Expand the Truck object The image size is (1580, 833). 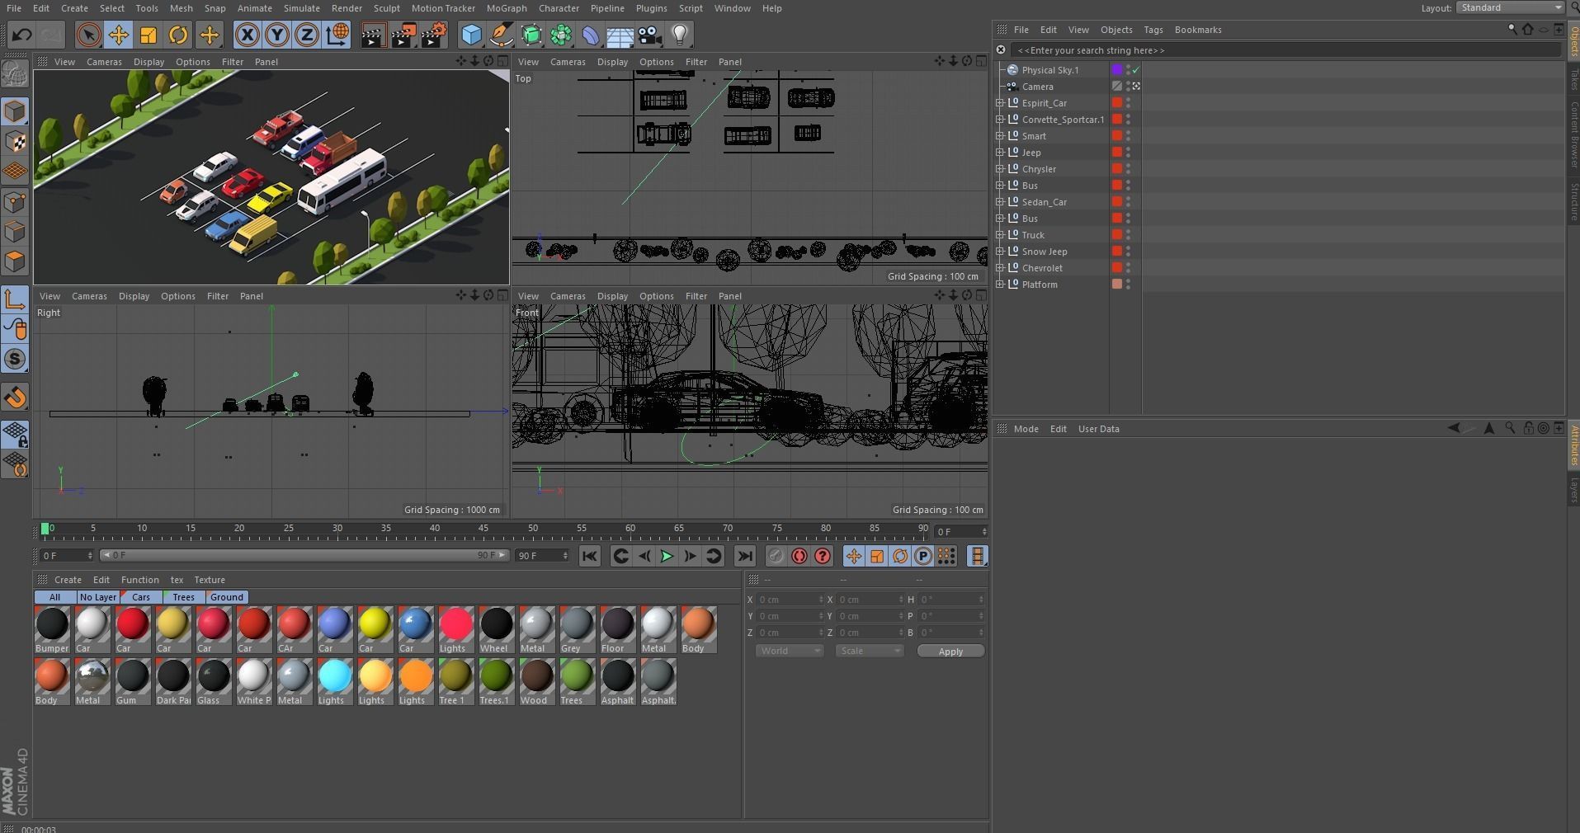(x=1000, y=235)
